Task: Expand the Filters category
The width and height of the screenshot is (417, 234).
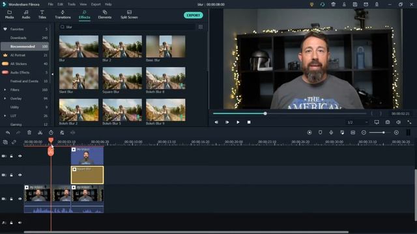Action: [x=5, y=90]
